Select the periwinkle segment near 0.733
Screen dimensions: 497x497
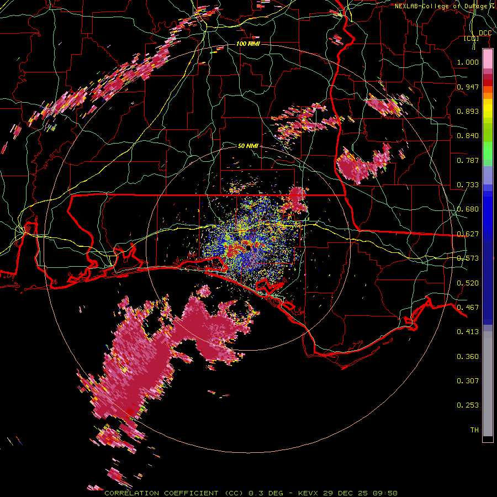(488, 175)
